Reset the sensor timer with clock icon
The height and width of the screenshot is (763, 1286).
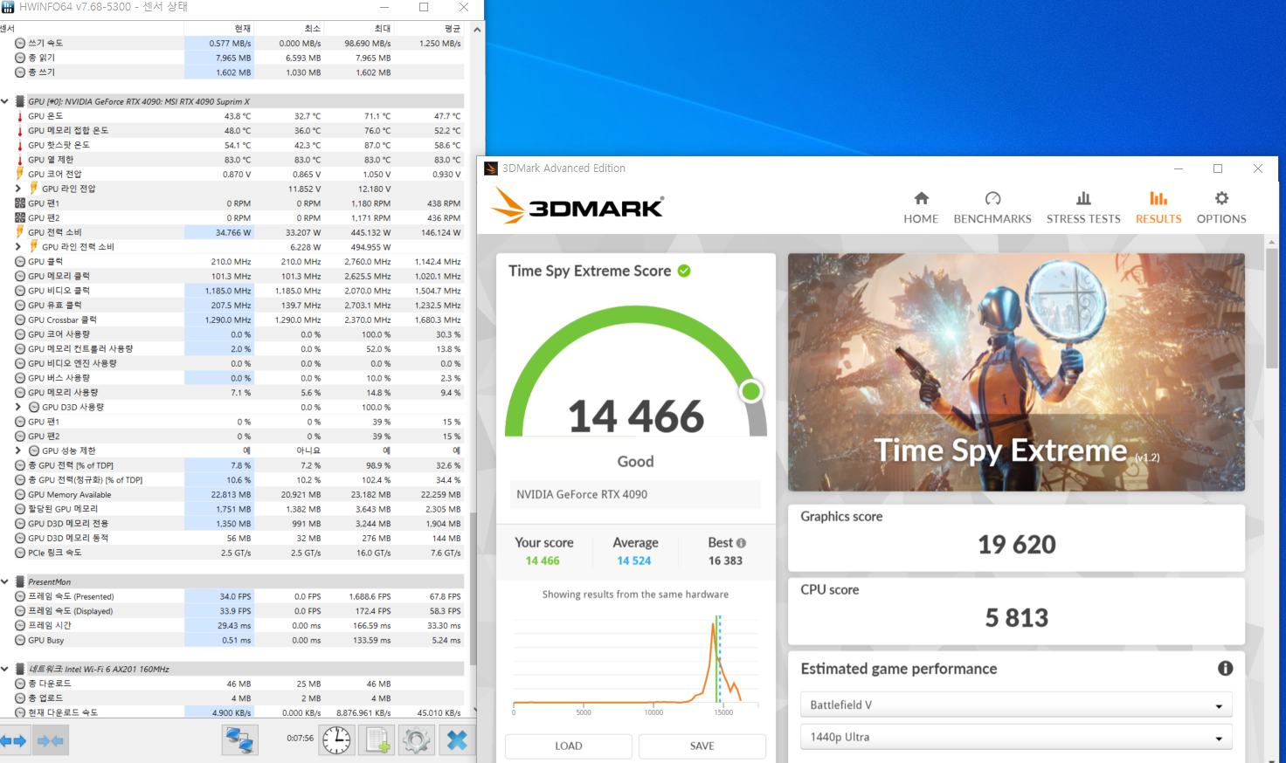tap(336, 740)
